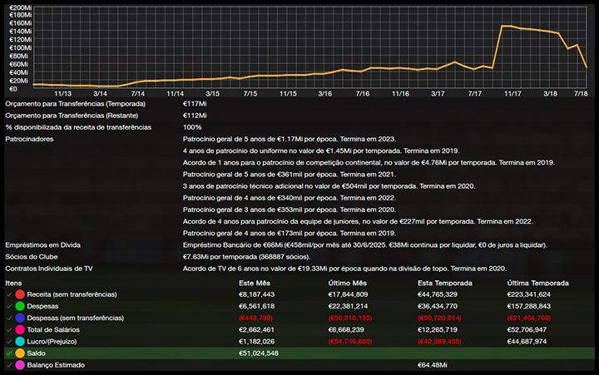Toggle the Total de Salários checkmark

coord(8,329)
